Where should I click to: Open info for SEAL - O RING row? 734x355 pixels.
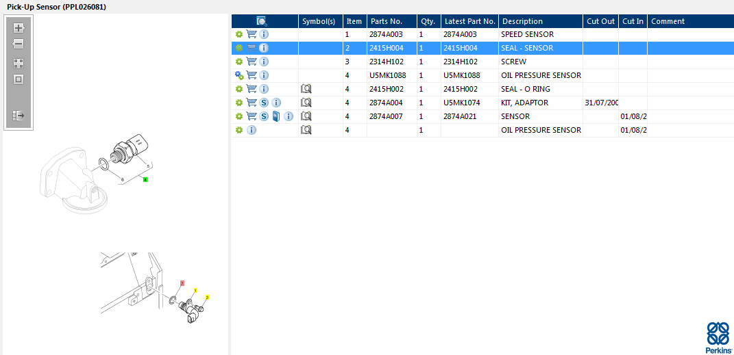(x=264, y=89)
